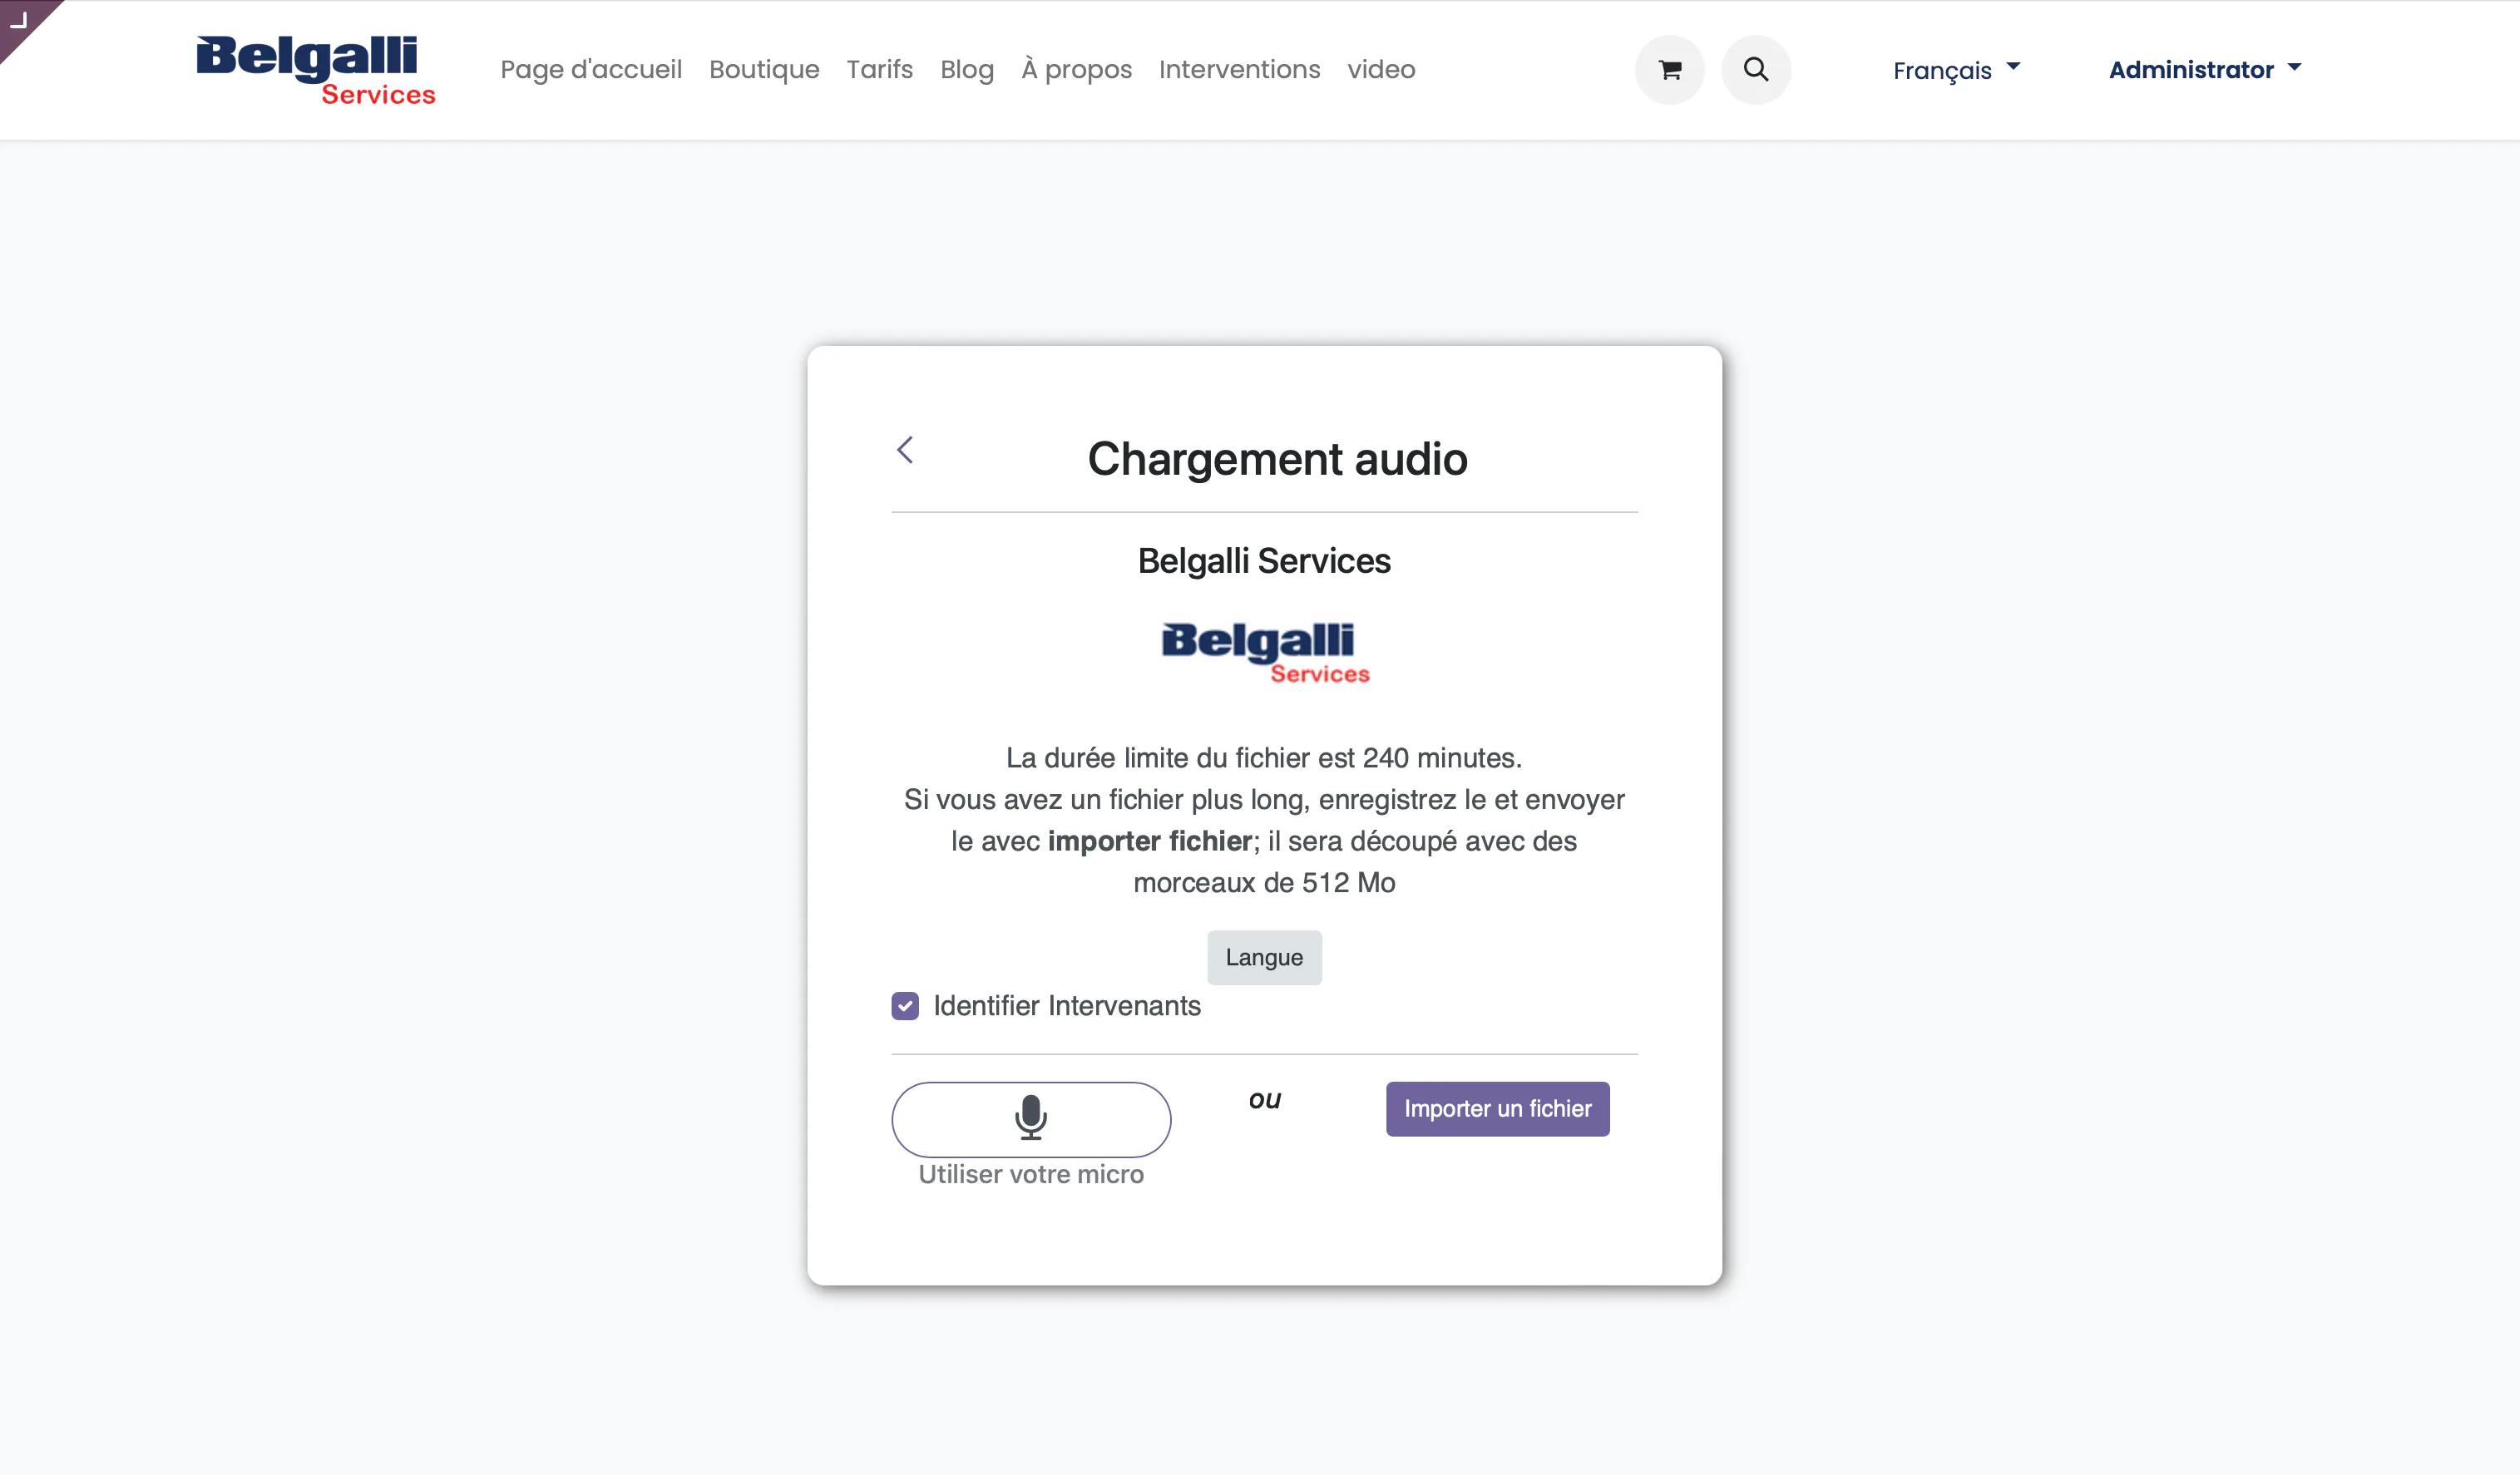This screenshot has height=1475, width=2520.
Task: Click the back arrow navigation icon
Action: click(x=907, y=450)
